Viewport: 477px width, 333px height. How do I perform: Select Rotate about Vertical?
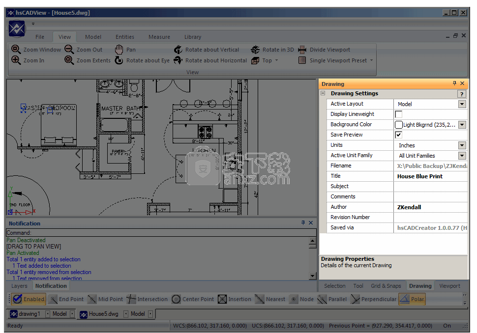click(207, 50)
